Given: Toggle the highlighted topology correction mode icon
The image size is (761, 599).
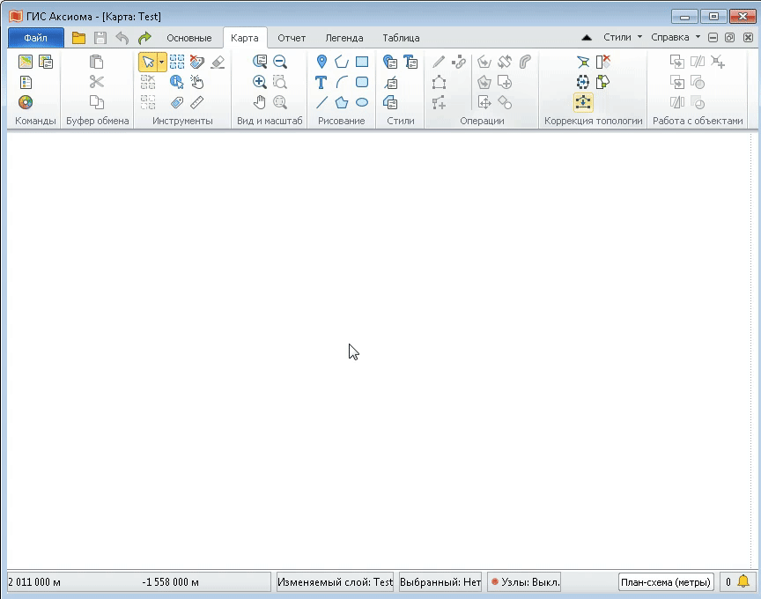Looking at the screenshot, I should (583, 102).
